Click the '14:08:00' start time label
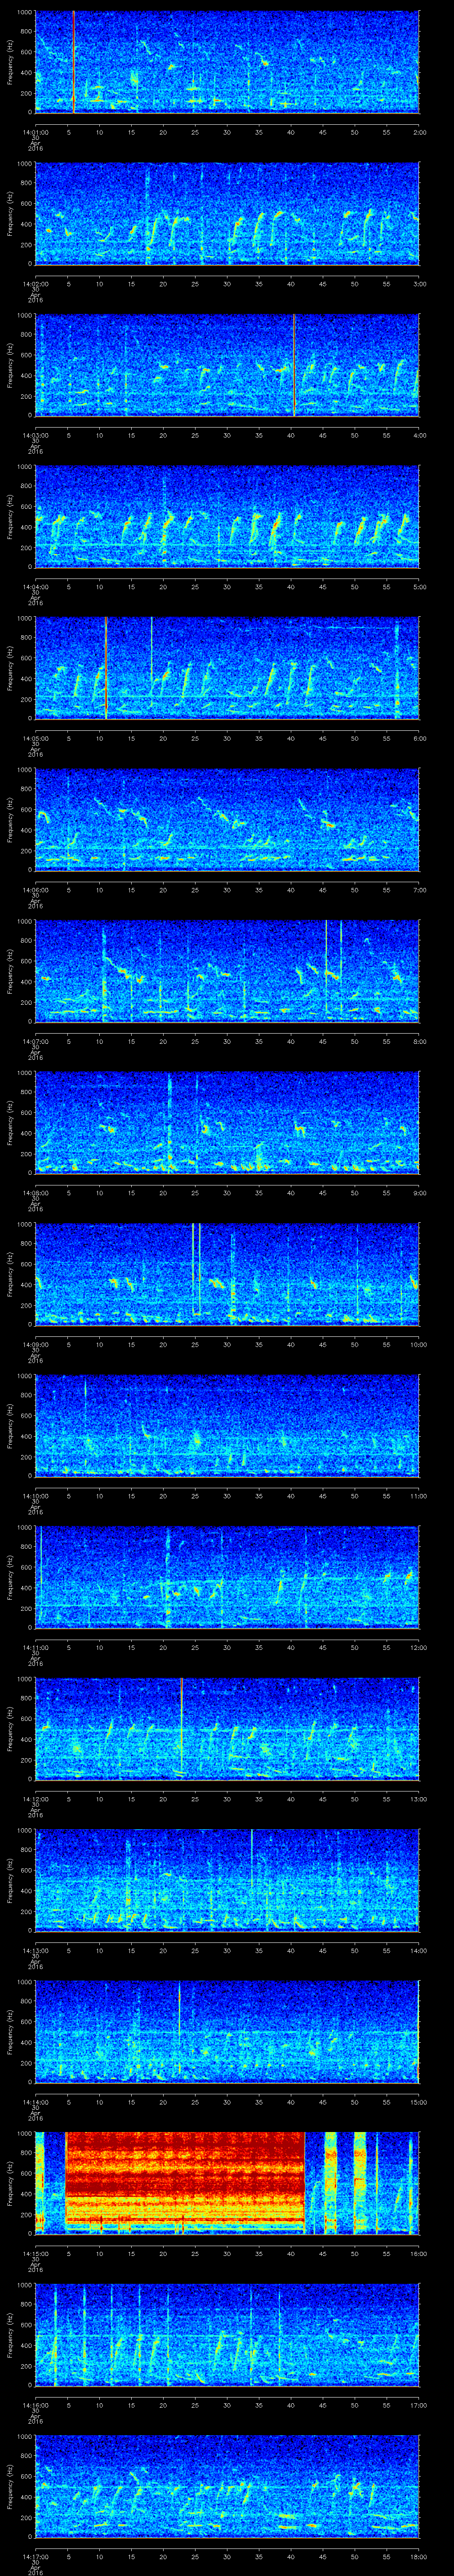 35,1192
